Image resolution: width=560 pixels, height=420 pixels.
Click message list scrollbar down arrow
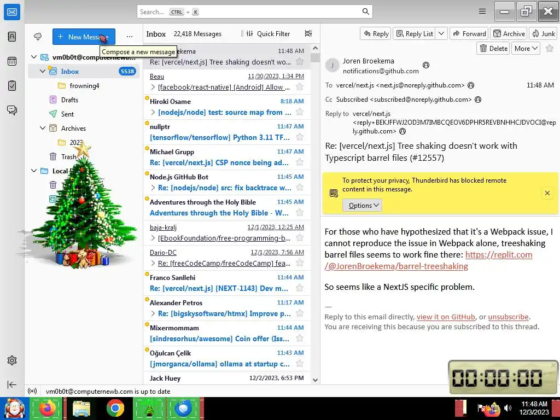click(x=315, y=380)
